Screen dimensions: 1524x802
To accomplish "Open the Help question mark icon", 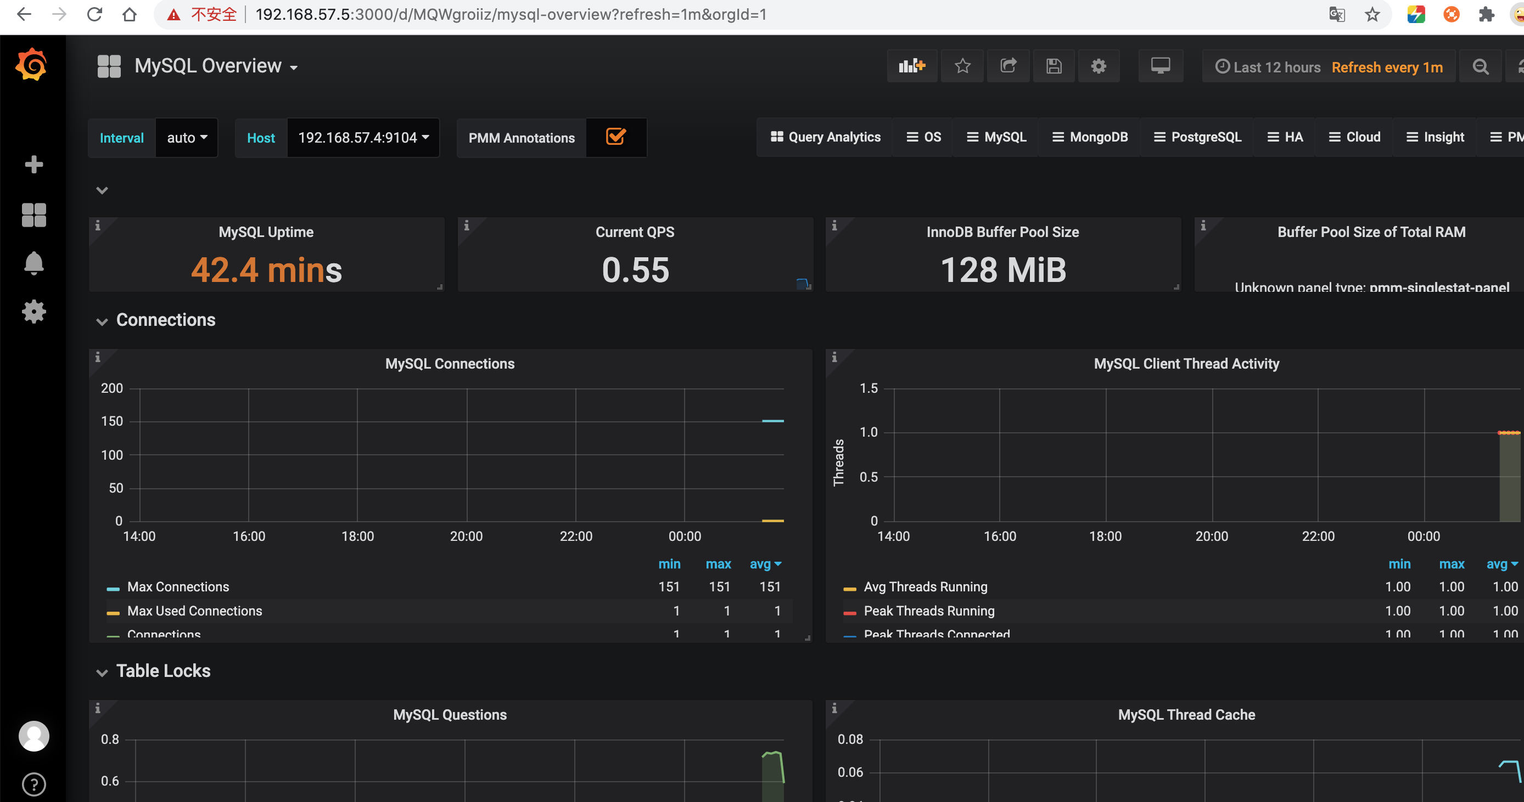I will [x=33, y=784].
